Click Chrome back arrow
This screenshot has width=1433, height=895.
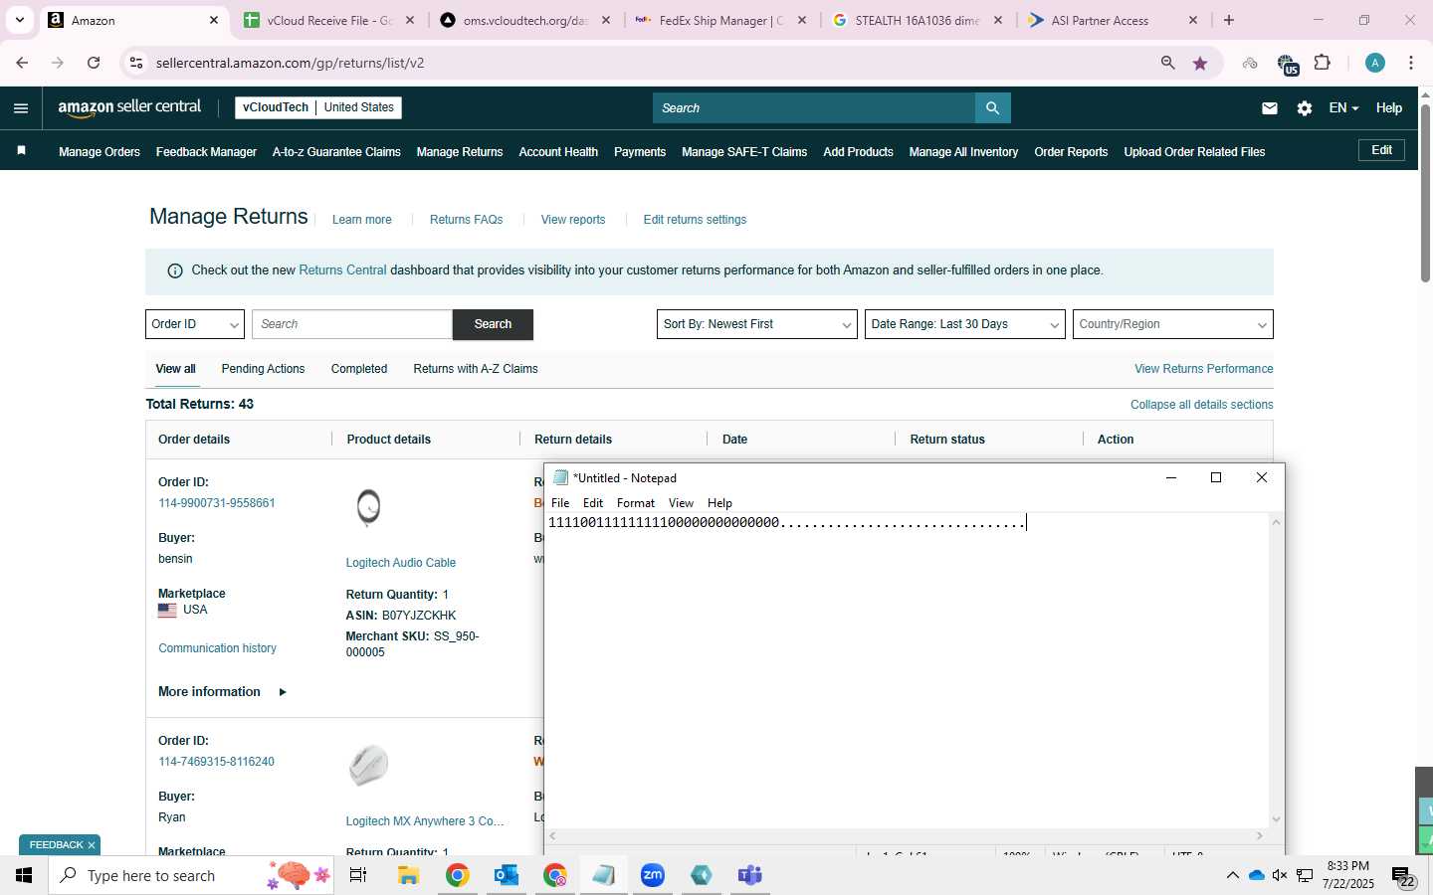coord(22,63)
